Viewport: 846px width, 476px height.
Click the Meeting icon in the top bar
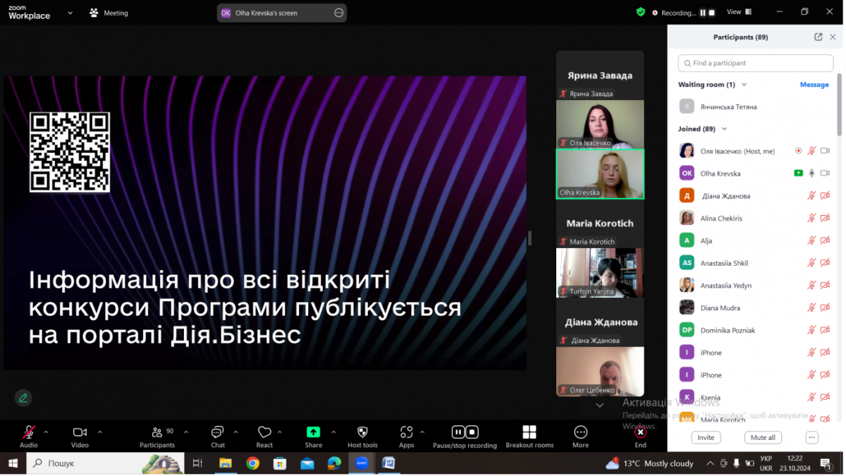pyautogui.click(x=94, y=13)
